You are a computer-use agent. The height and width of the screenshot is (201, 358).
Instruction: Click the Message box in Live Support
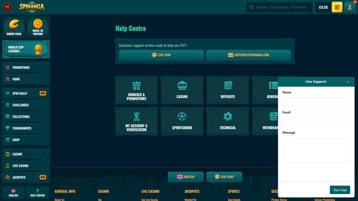[x=316, y=150]
